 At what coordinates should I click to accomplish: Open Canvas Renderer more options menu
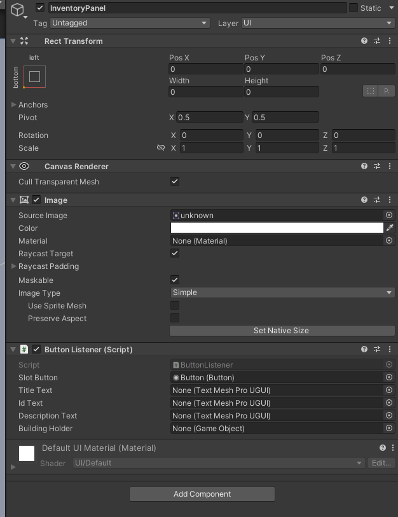point(390,166)
